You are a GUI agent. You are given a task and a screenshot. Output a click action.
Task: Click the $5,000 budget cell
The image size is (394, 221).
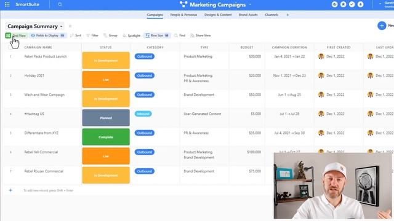click(256, 114)
